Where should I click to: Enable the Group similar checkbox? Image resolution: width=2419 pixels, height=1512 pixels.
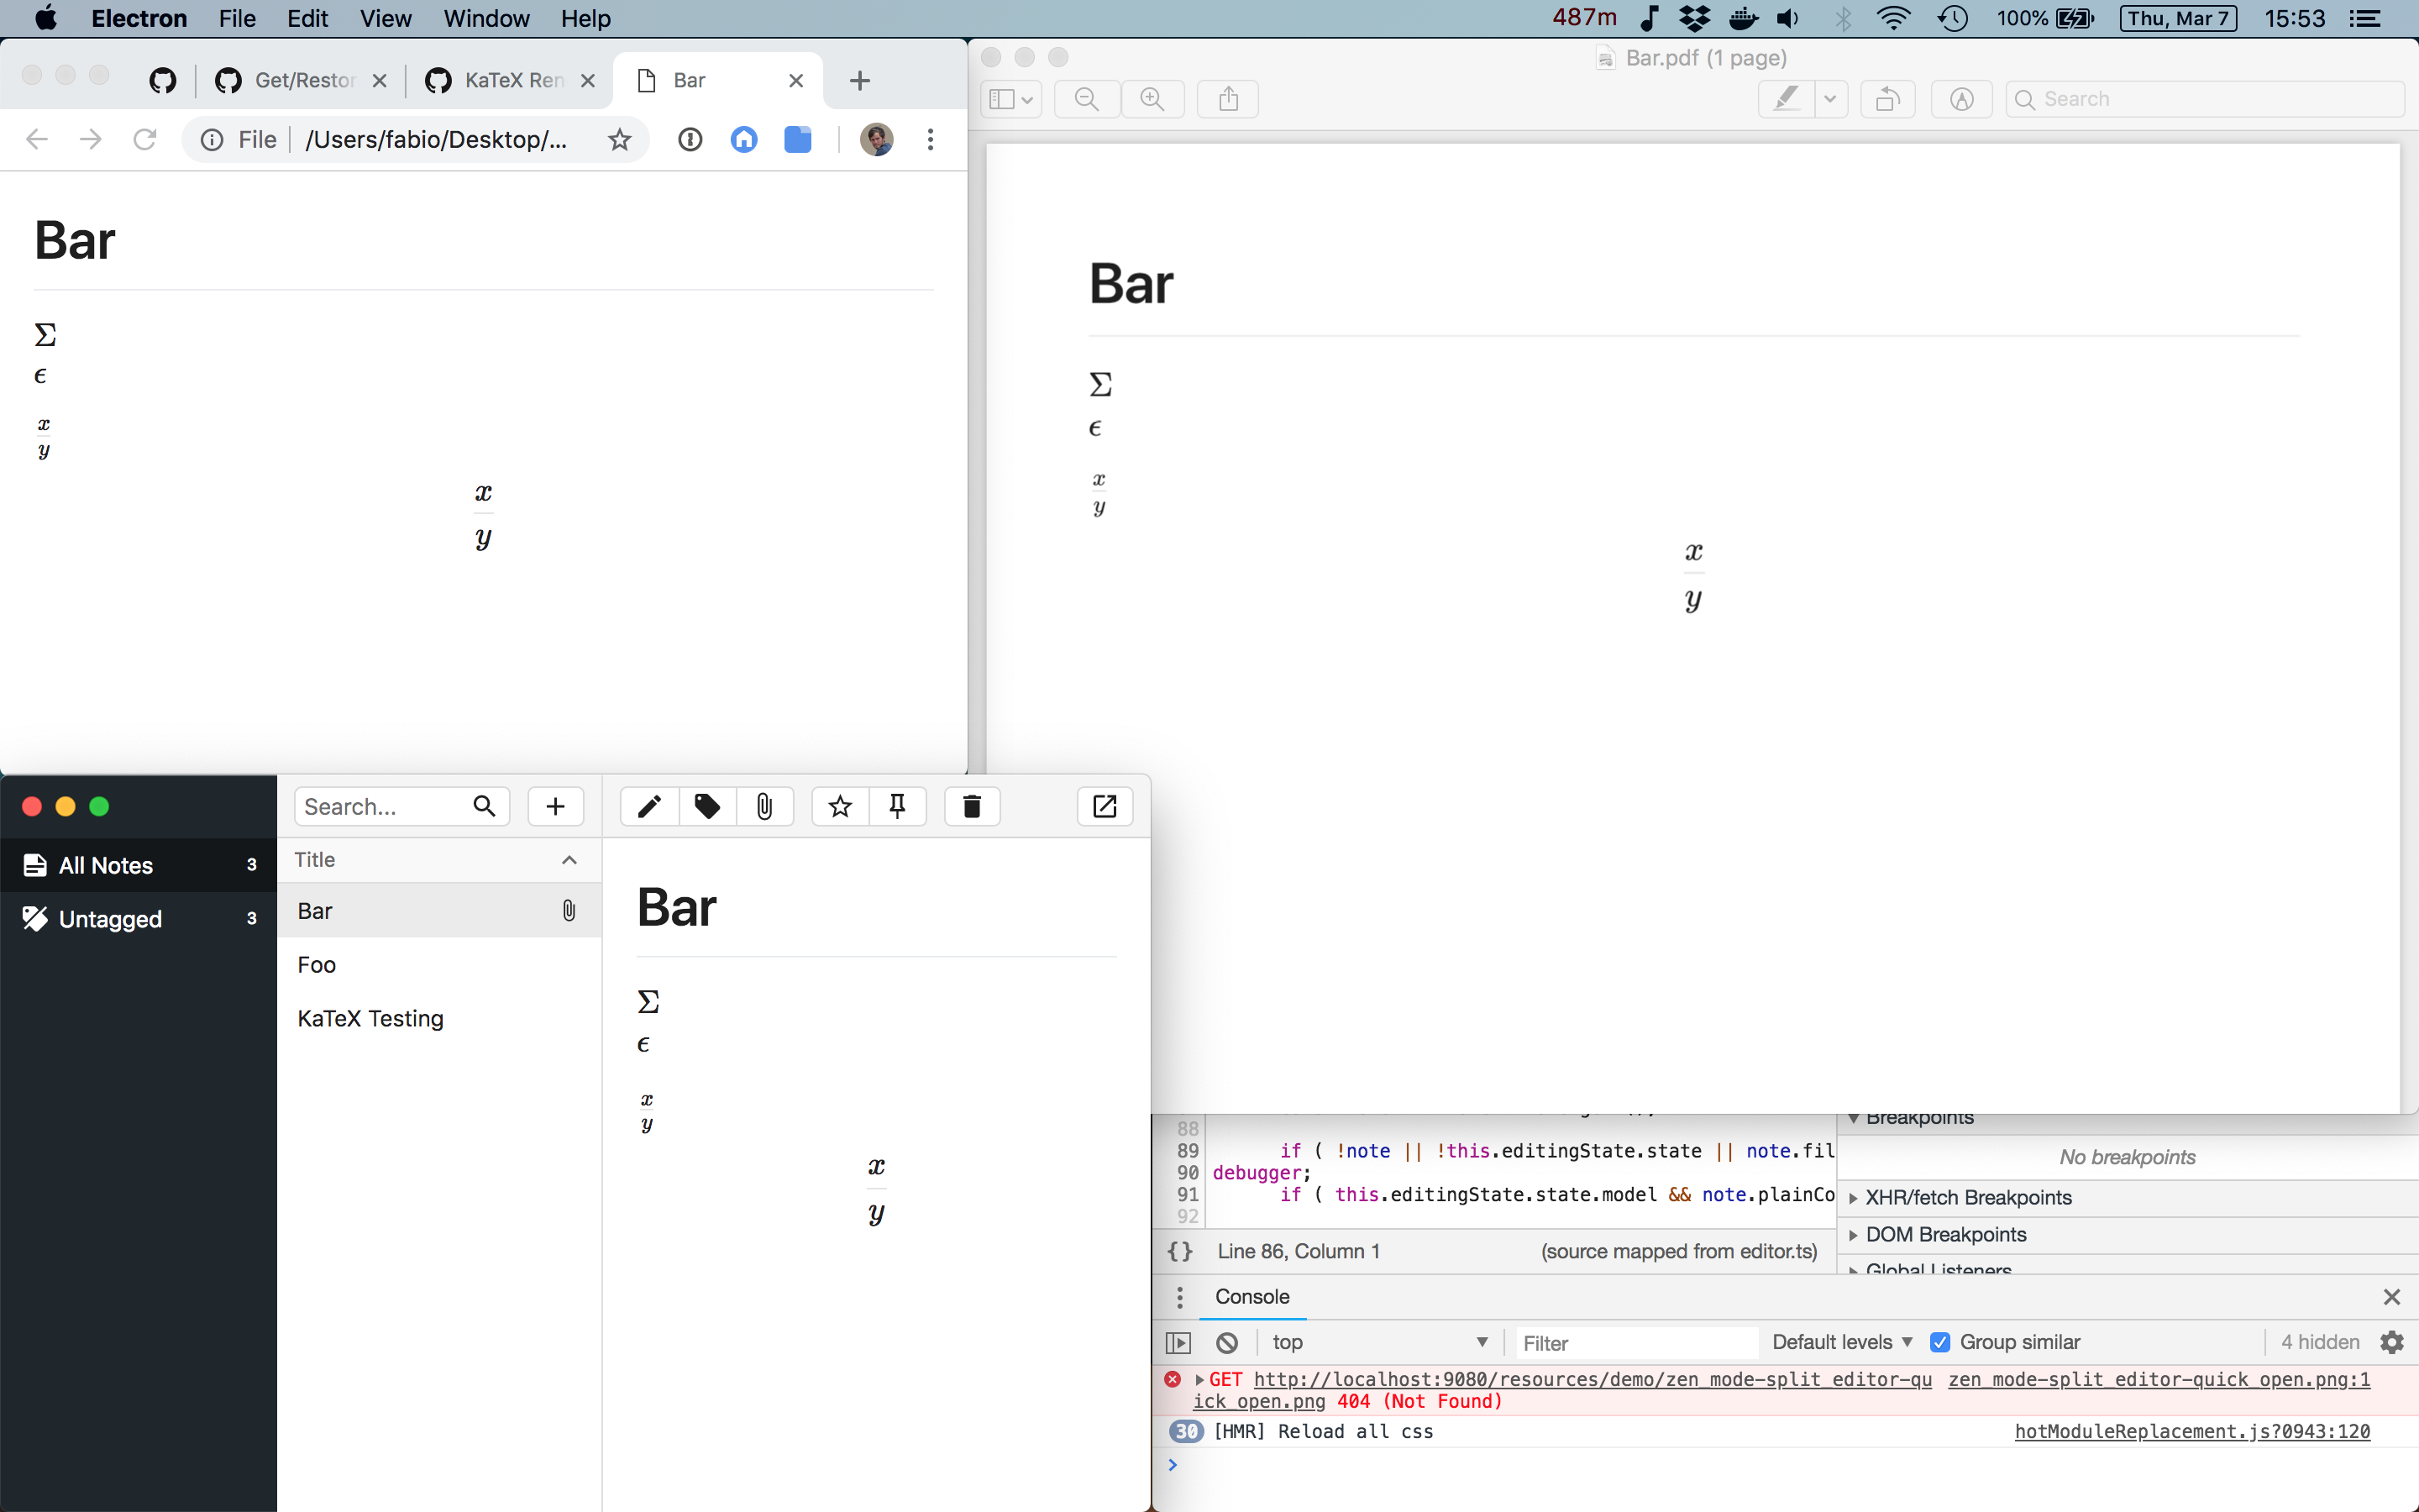(x=1941, y=1342)
